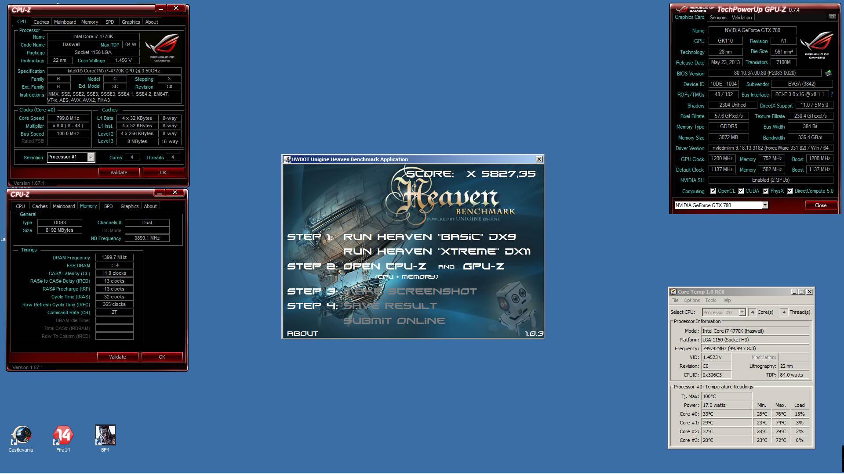Click GPU-Z BIOS Version field
The image size is (844, 474).
(764, 73)
